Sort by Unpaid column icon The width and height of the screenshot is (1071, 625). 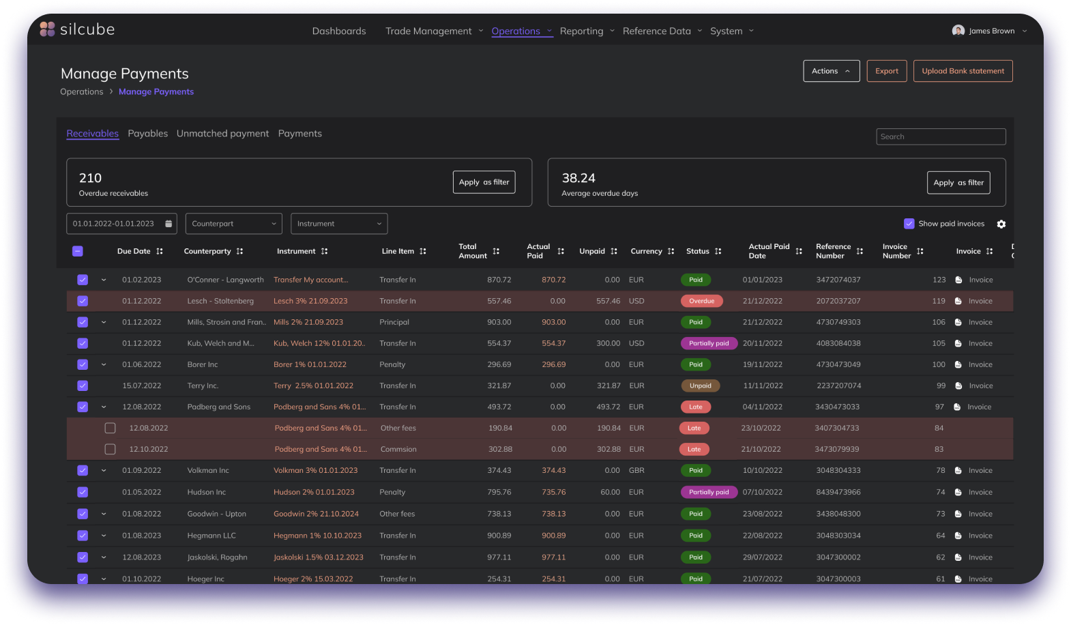pyautogui.click(x=614, y=251)
